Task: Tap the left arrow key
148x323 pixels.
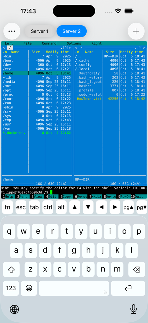Action: tap(101, 207)
